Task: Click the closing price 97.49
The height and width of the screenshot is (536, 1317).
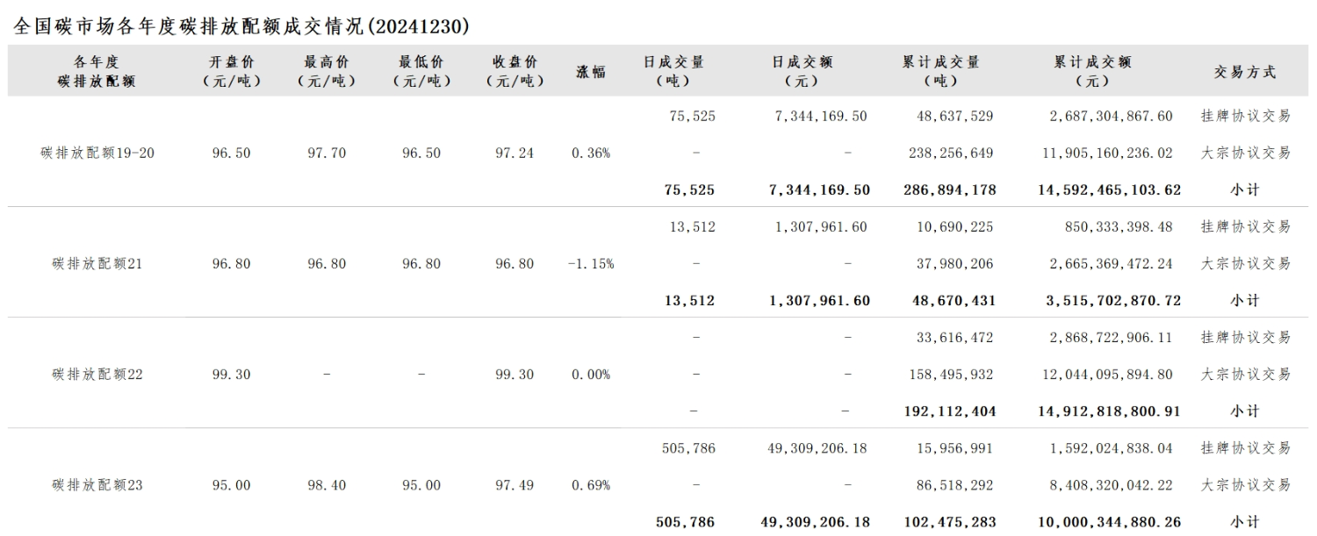Action: (x=515, y=484)
